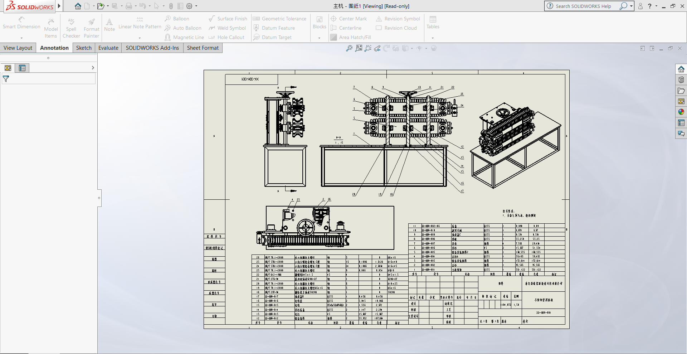Switch to the SOLIDWORKS Add-Ins tab

[x=152, y=48]
